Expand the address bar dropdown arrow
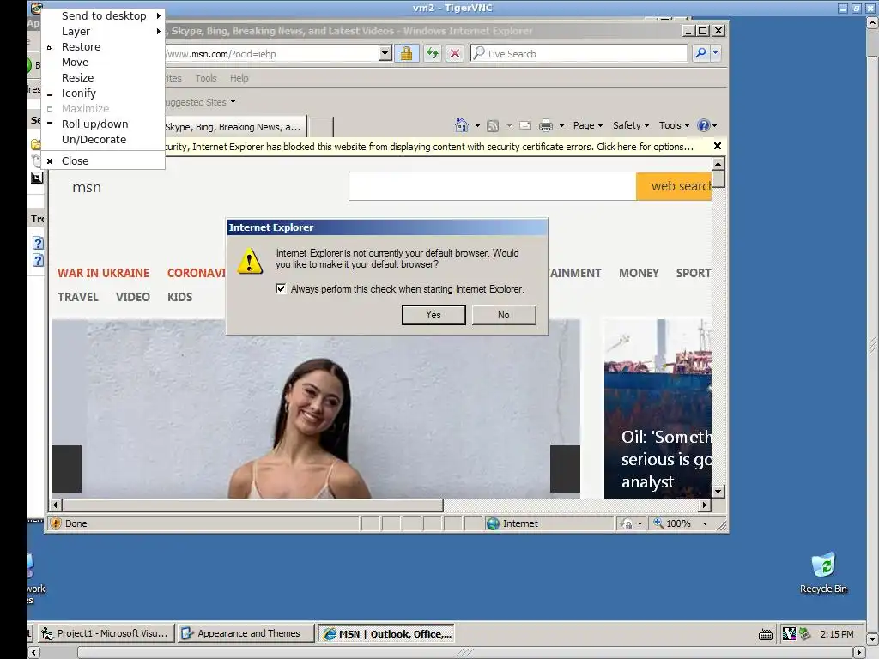The image size is (879, 659). [385, 54]
